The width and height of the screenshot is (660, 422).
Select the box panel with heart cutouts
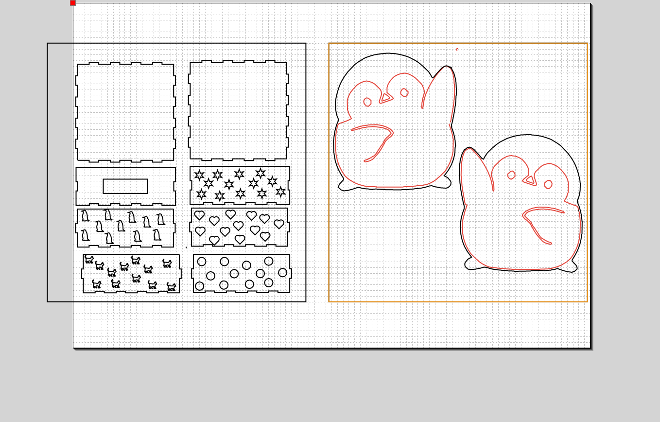[240, 227]
